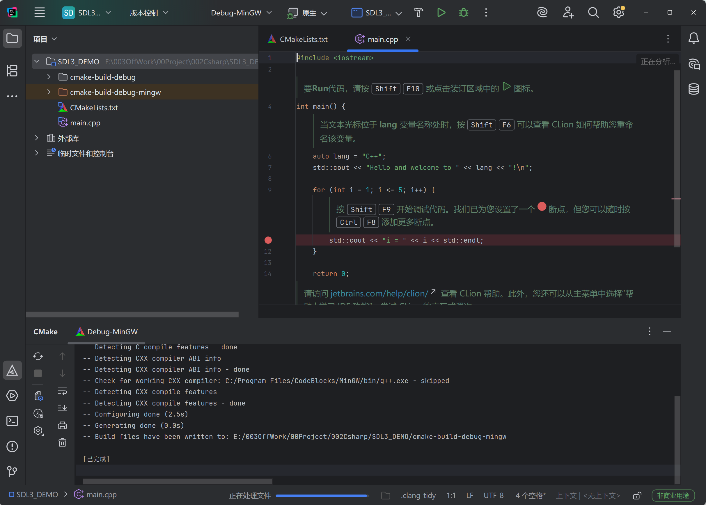
Task: Click the 正在处理文件 progress bar
Action: point(322,495)
